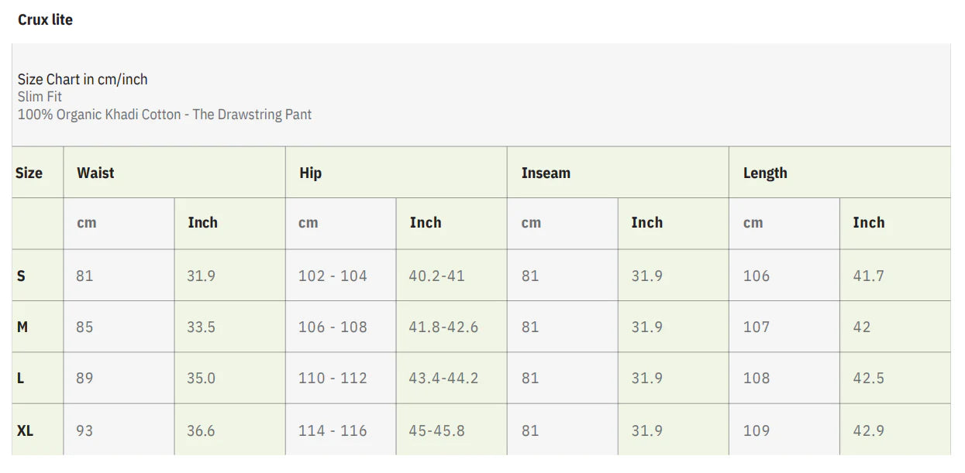
Task: Click the 'Length' column header
Action: click(x=764, y=173)
